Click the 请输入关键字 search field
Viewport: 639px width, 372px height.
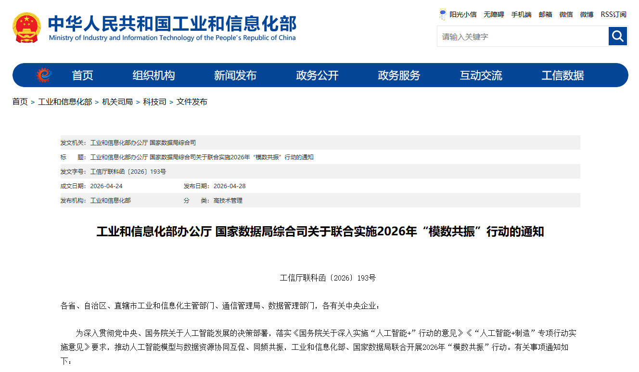click(523, 36)
